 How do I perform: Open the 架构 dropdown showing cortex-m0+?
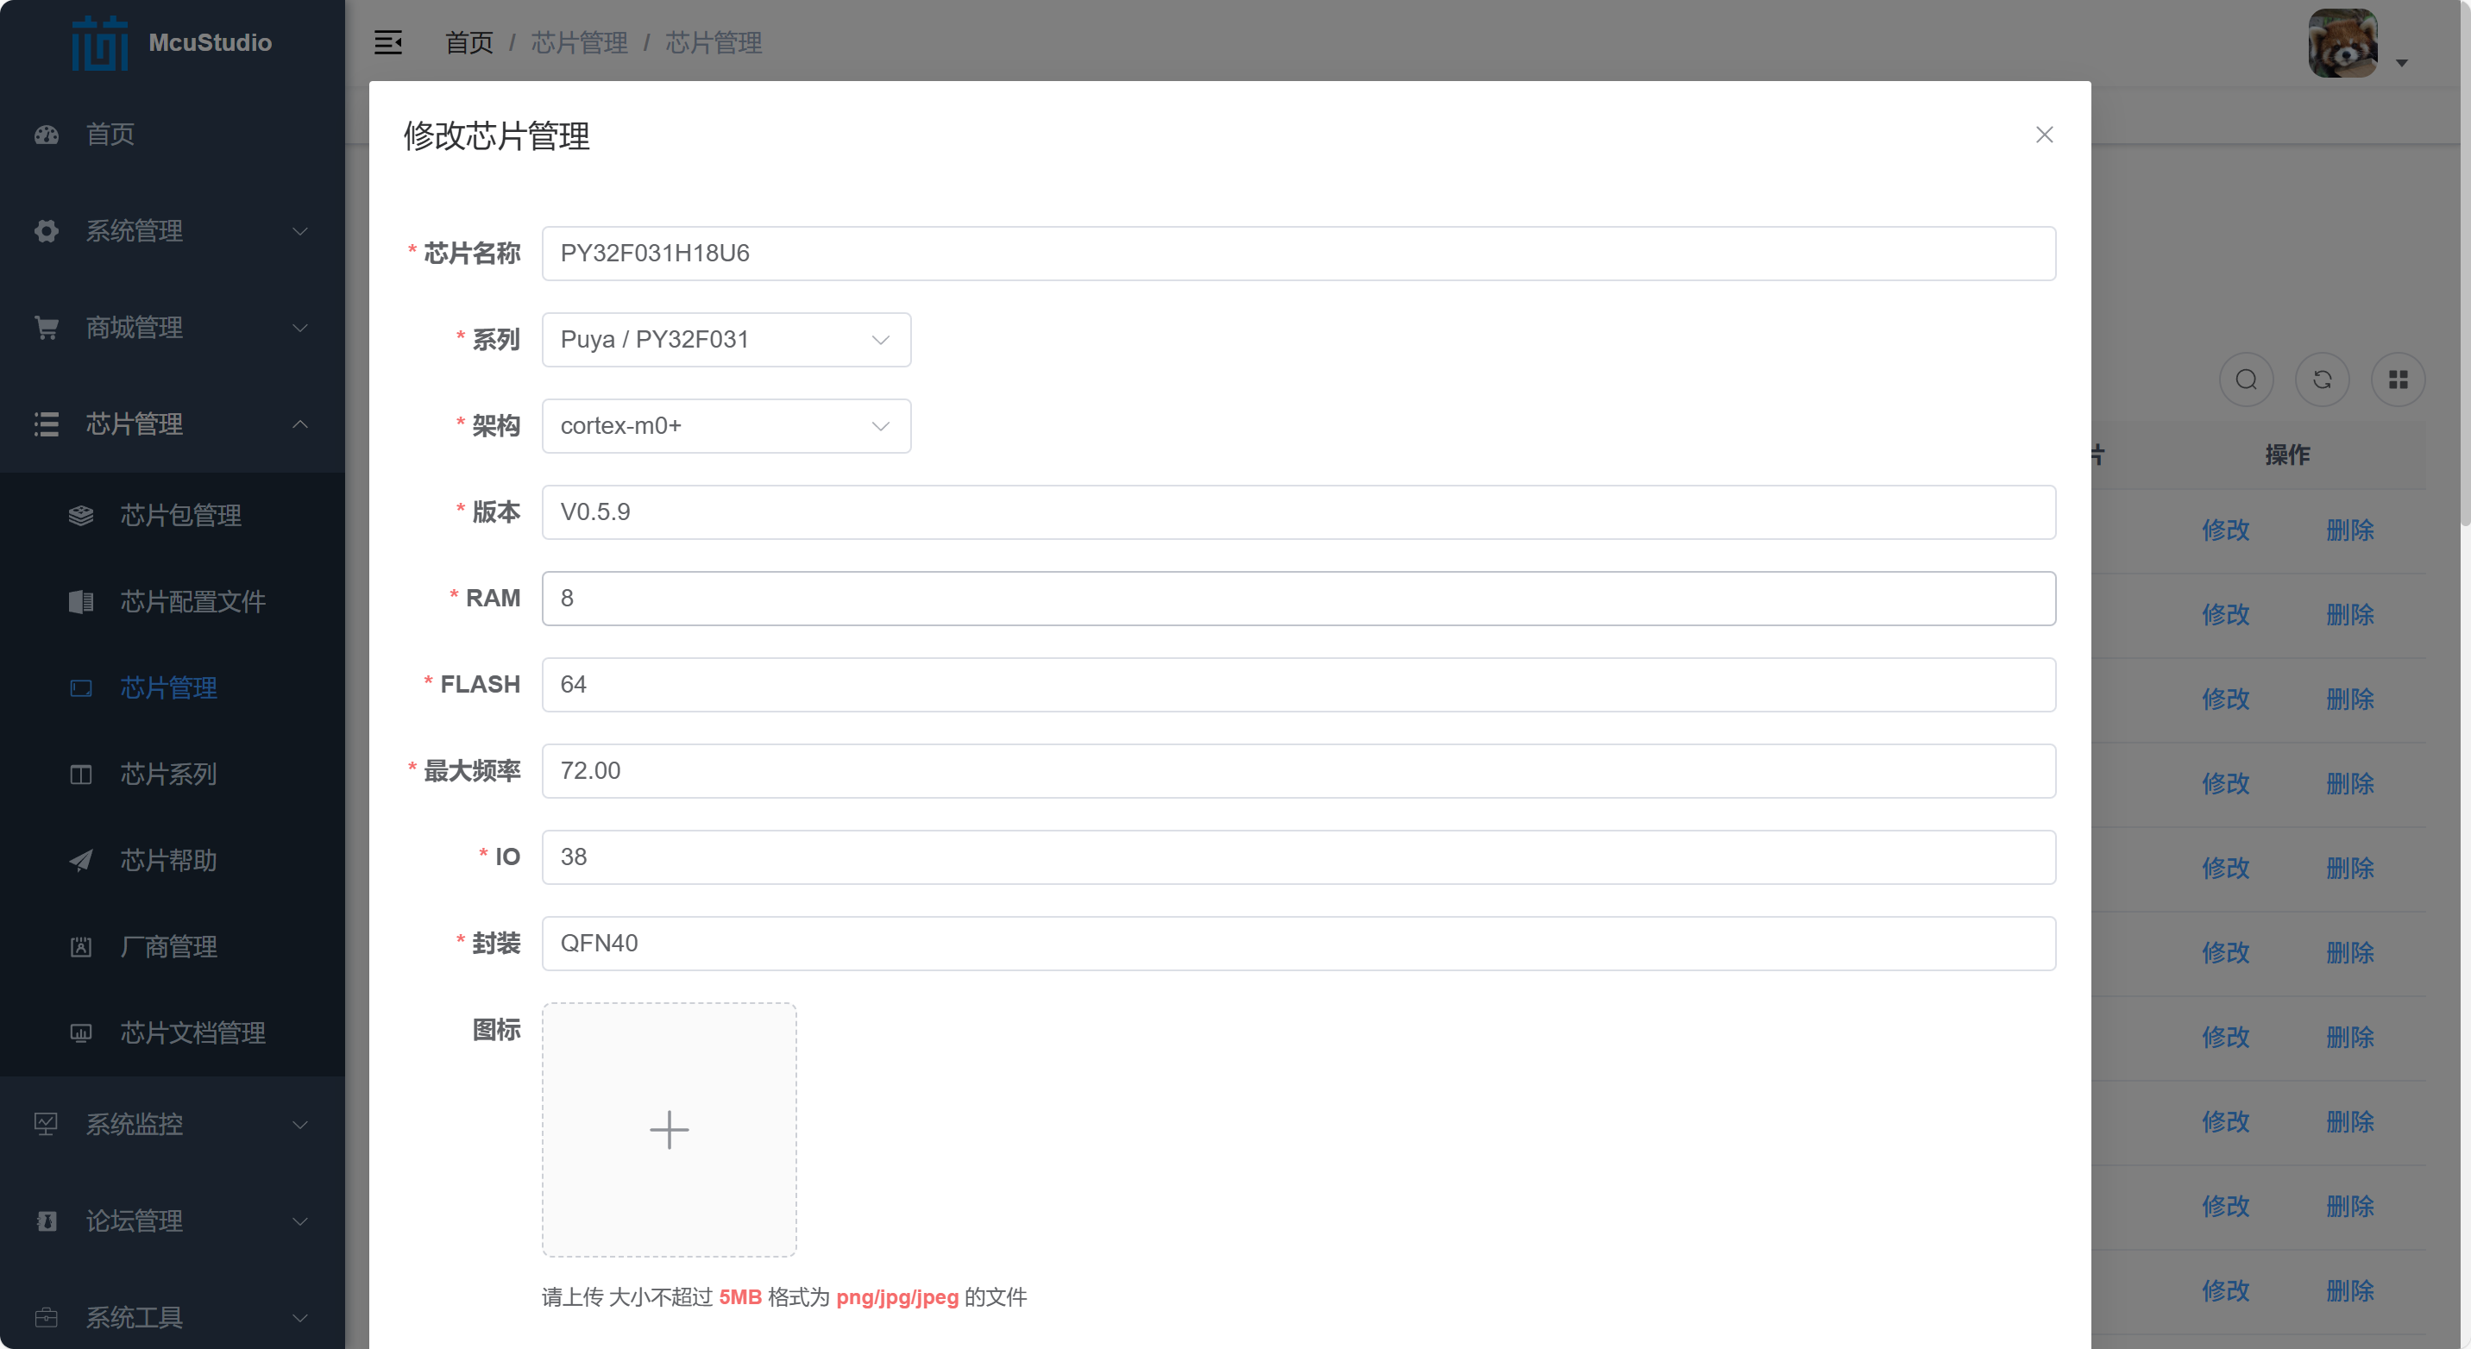pyautogui.click(x=726, y=426)
